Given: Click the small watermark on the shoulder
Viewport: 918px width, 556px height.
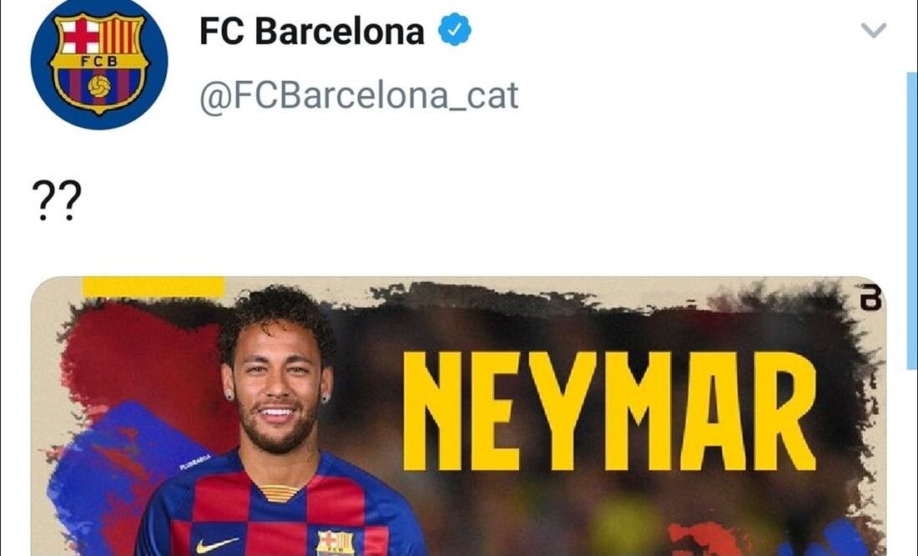Looking at the screenshot, I should [195, 462].
